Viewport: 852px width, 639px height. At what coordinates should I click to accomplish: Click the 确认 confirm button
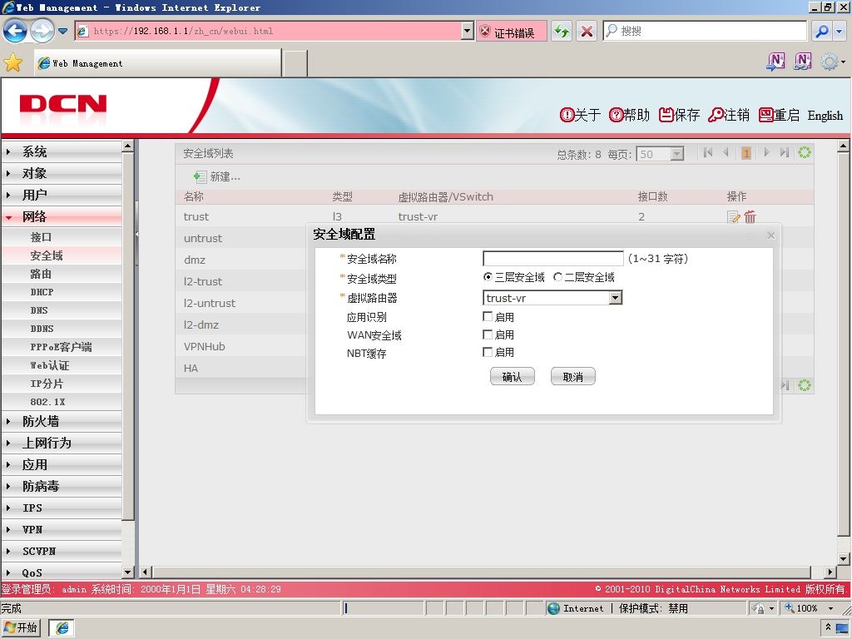pyautogui.click(x=512, y=376)
